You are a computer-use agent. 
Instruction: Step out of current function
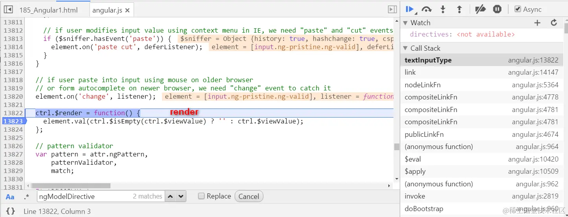pos(459,9)
